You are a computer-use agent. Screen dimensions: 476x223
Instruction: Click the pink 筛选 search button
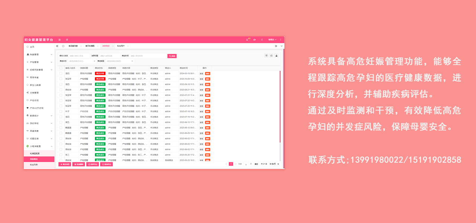172,56
